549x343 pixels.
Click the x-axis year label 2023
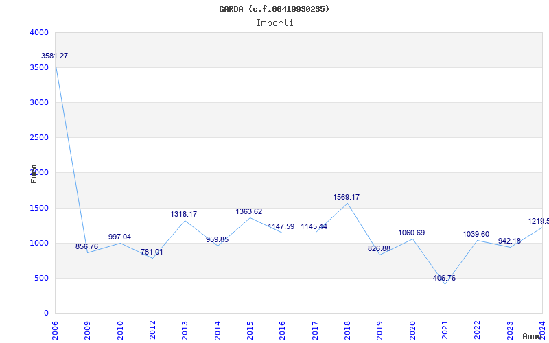(x=510, y=331)
